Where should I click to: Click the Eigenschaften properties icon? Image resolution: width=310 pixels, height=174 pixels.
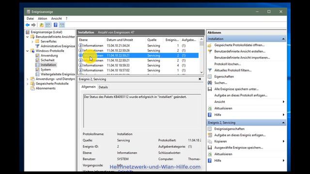(210, 76)
